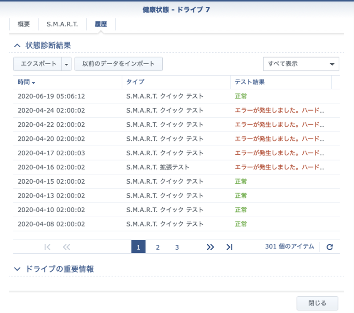
Task: Click the previous page double-arrow icon
Action: [x=66, y=247]
